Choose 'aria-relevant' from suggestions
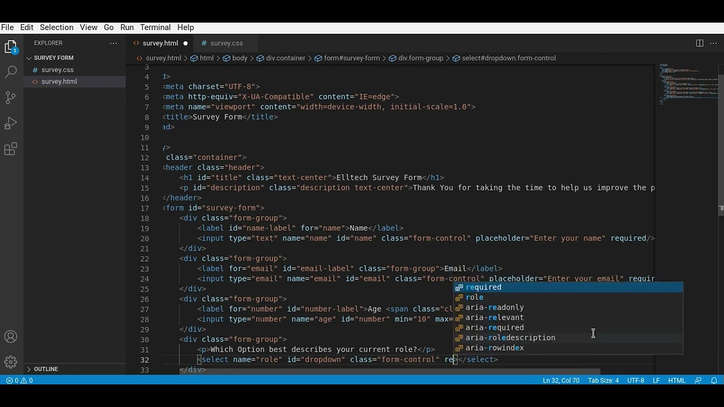This screenshot has height=407, width=724. [568, 318]
